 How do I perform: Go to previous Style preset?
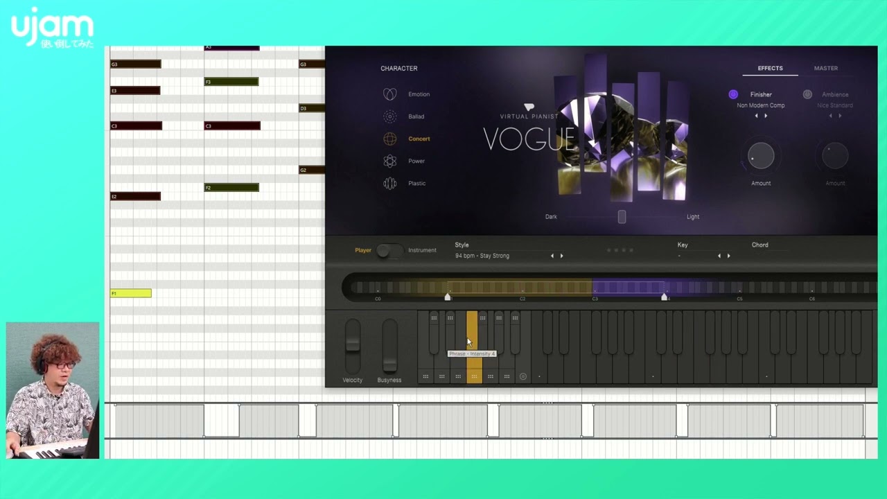(x=552, y=256)
